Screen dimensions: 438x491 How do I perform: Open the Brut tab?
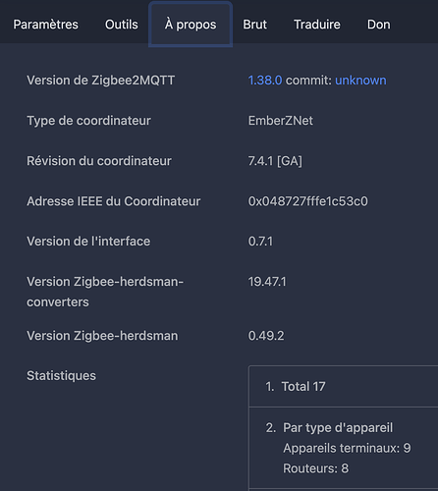(x=255, y=25)
